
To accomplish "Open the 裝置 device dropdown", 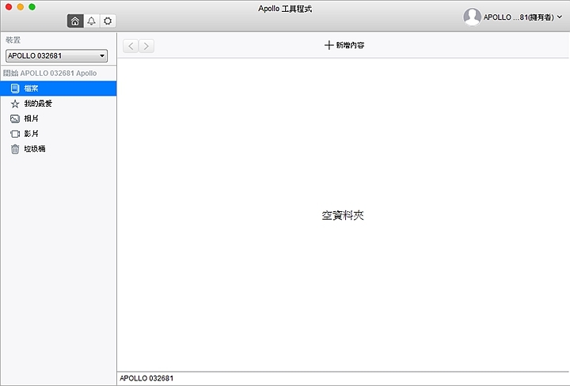I will pos(56,56).
